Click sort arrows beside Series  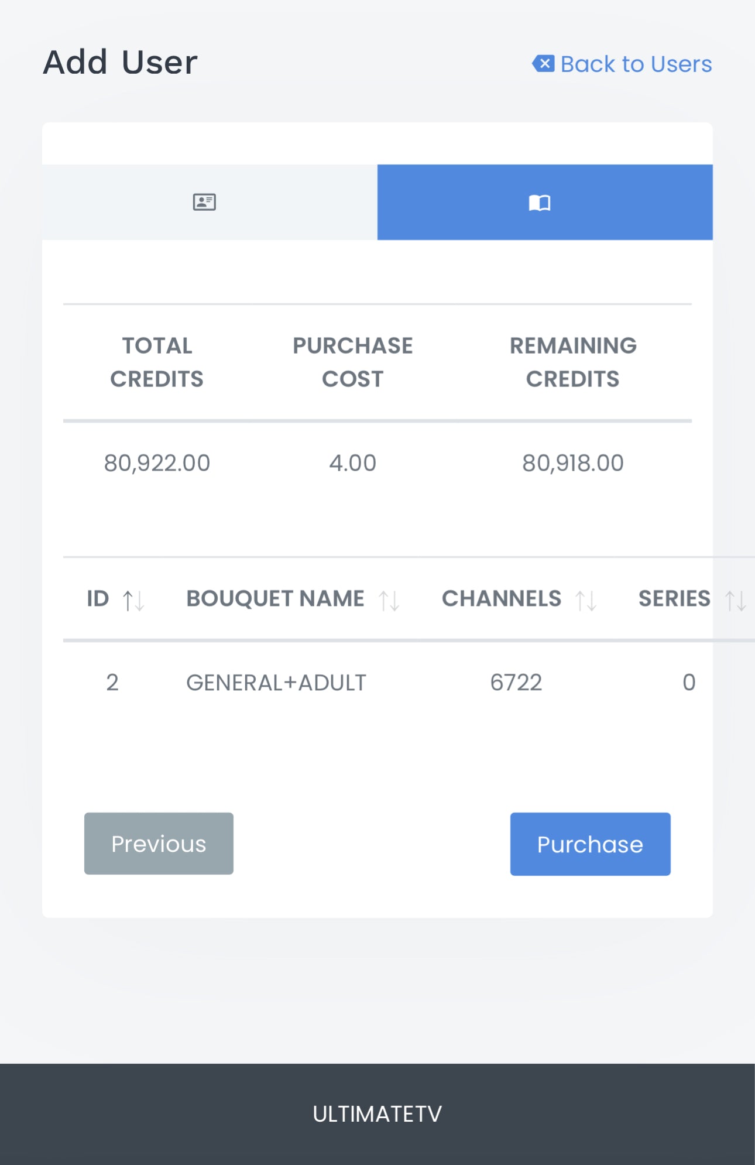[x=735, y=601]
